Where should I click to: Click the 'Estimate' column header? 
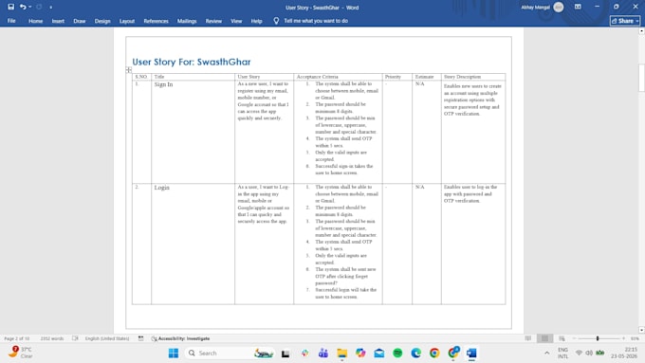pyautogui.click(x=424, y=77)
